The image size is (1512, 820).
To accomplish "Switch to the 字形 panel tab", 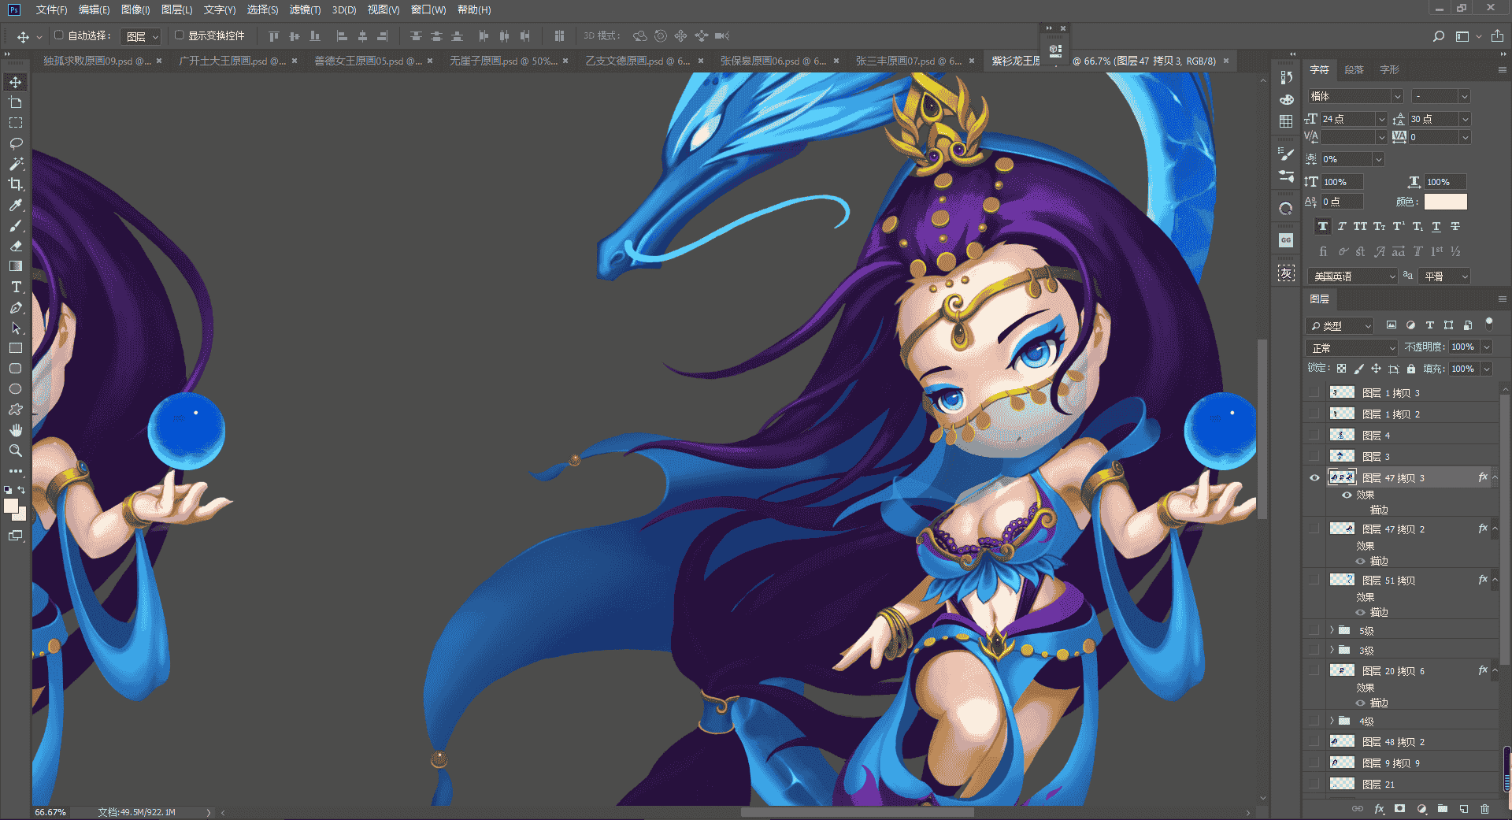I will tap(1389, 69).
